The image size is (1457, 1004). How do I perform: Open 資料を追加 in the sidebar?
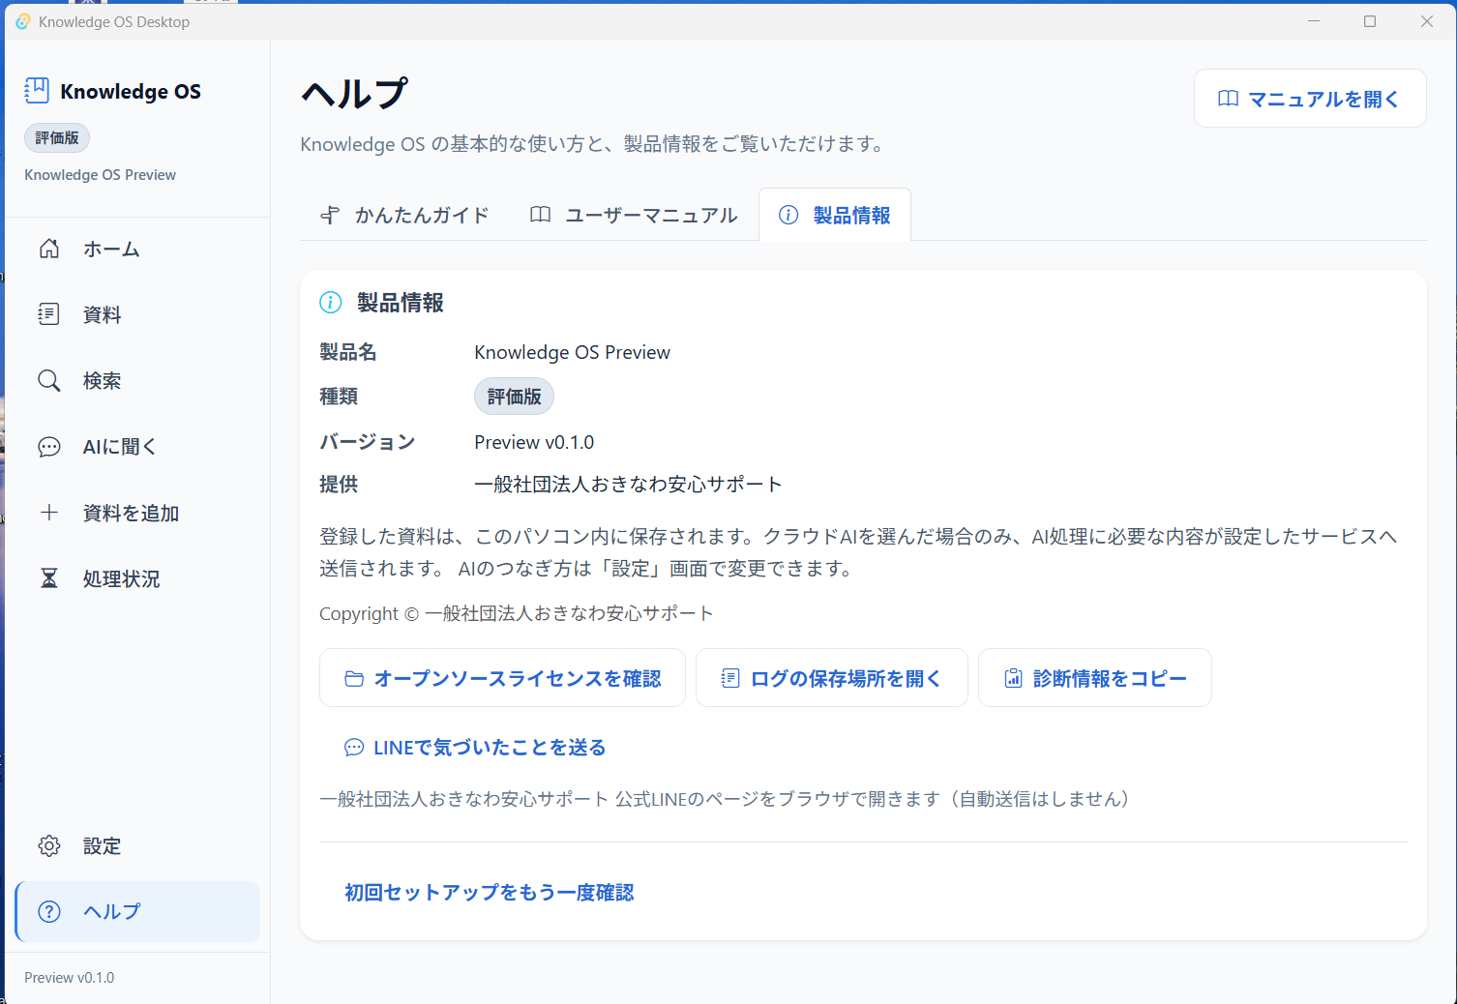point(137,513)
